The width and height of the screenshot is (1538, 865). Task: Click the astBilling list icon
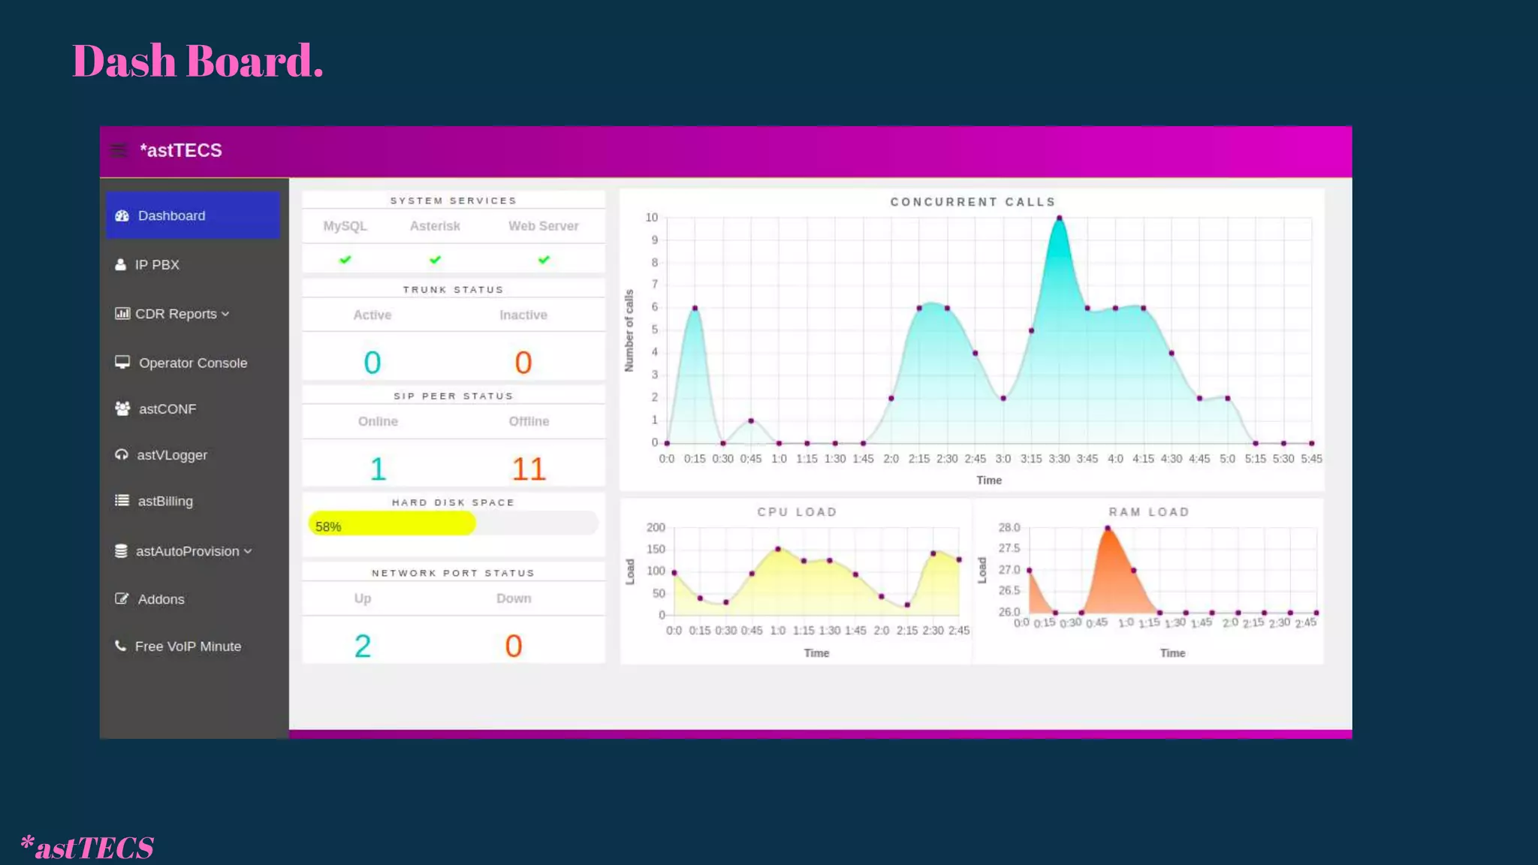(122, 501)
